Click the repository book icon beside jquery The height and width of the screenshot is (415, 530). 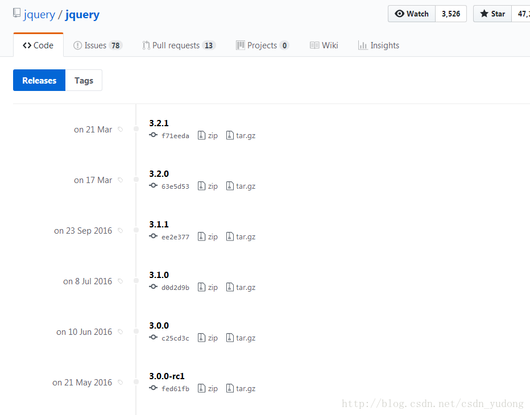(x=16, y=13)
